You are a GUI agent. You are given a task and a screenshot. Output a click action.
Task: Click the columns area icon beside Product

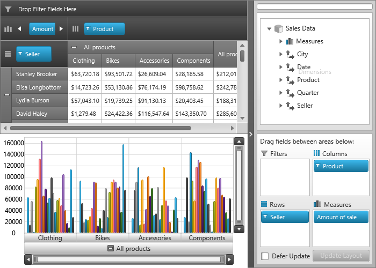tap(76, 29)
